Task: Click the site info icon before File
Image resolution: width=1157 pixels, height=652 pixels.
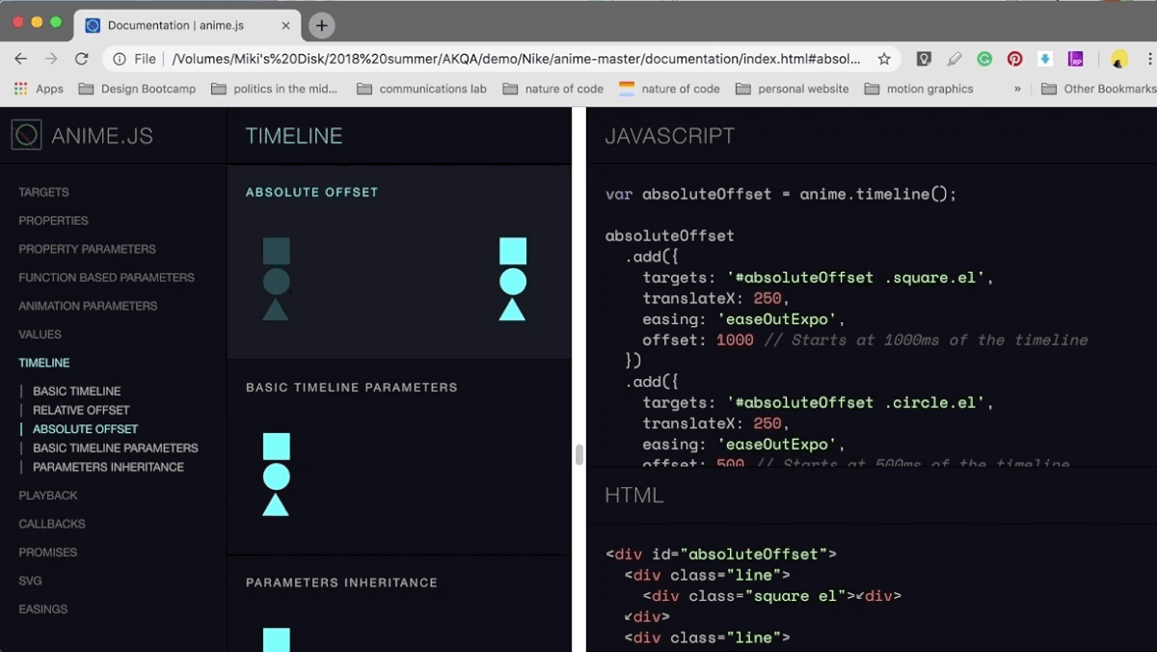Action: tap(119, 59)
